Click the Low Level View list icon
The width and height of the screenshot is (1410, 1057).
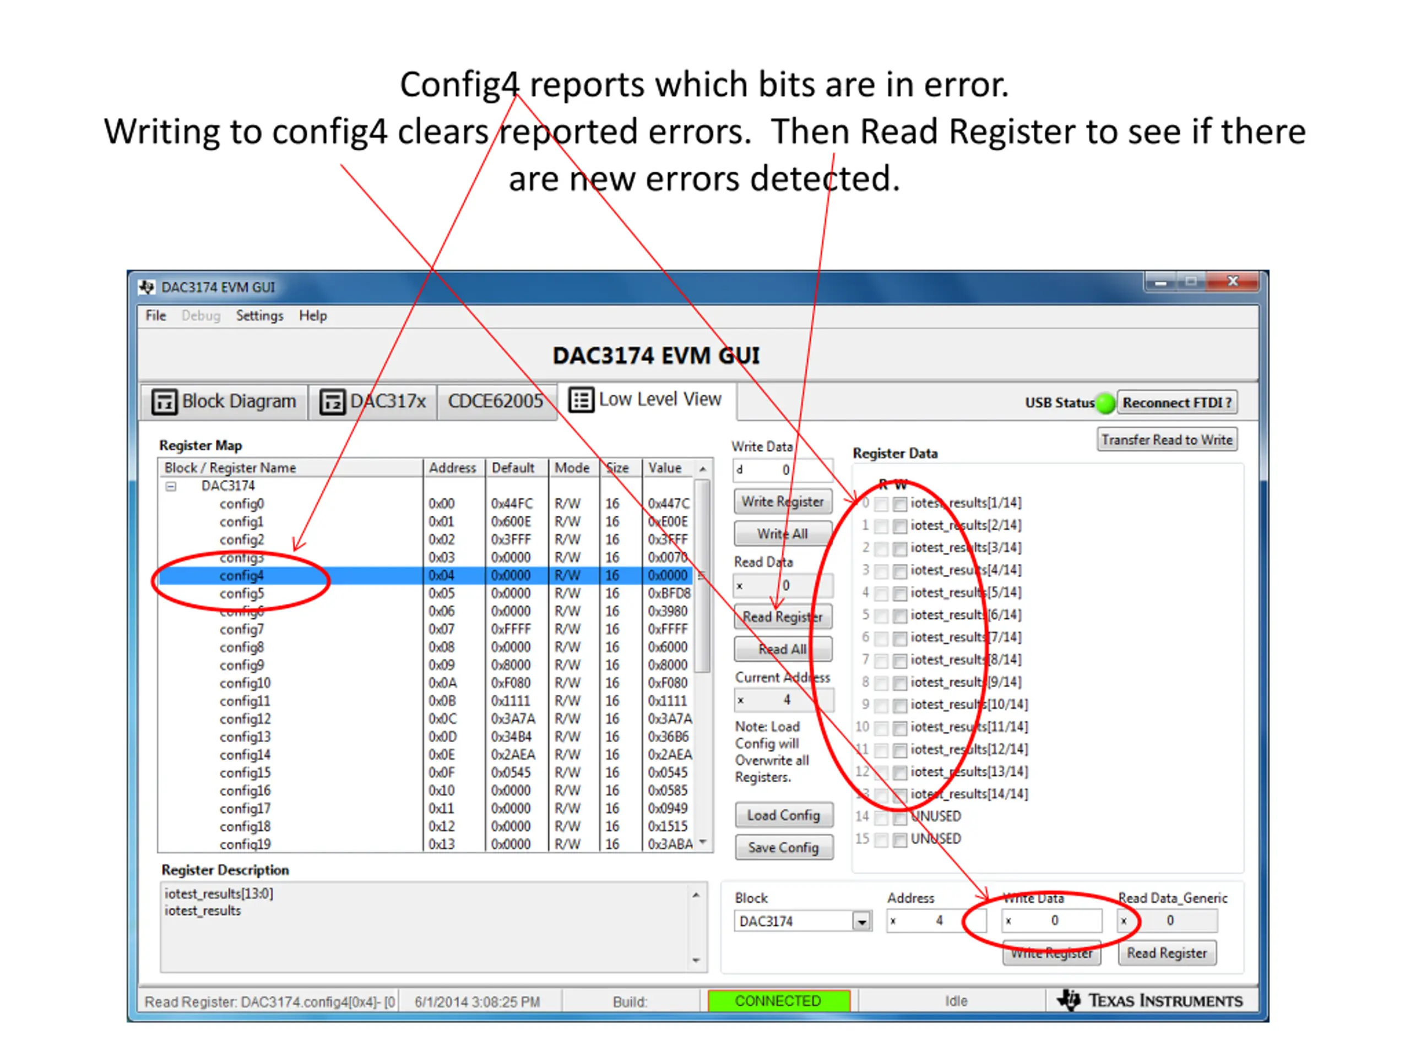click(x=581, y=400)
